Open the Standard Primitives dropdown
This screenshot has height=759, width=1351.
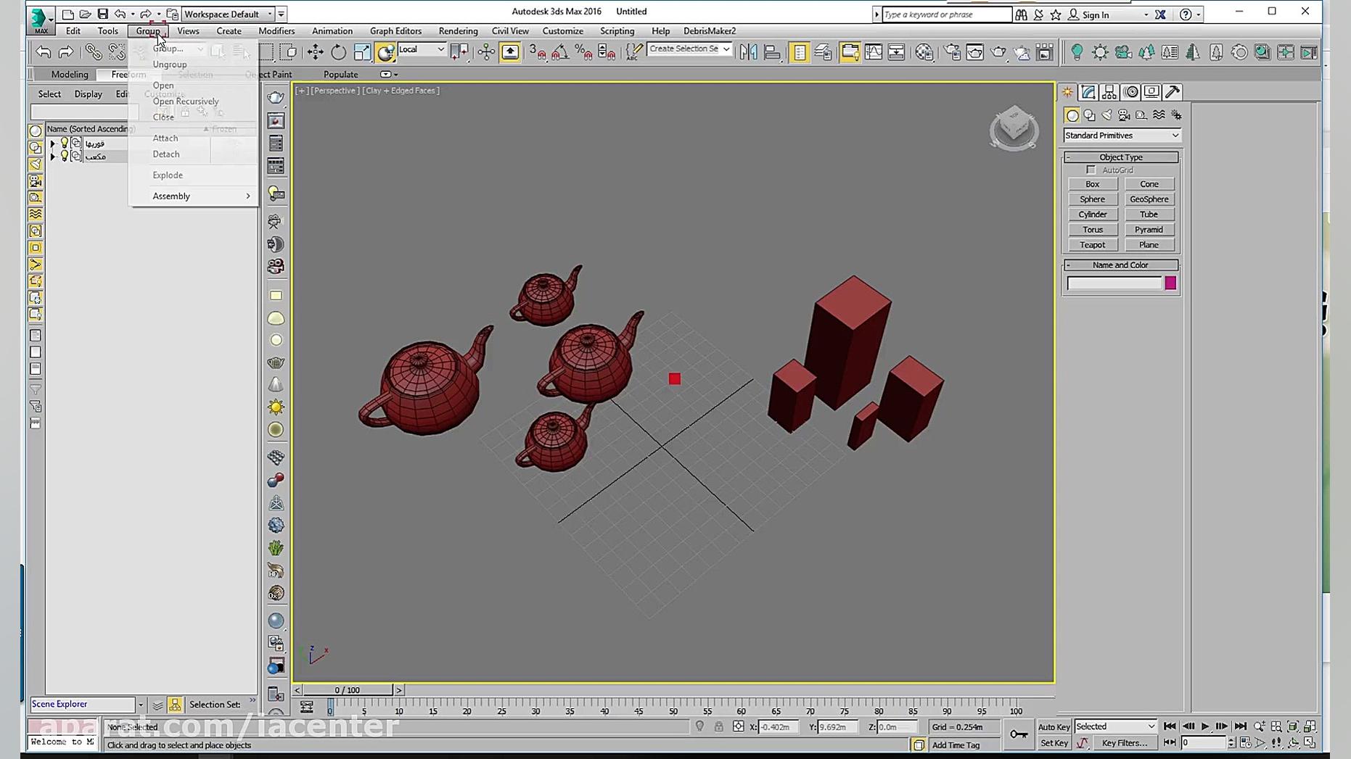coord(1121,136)
